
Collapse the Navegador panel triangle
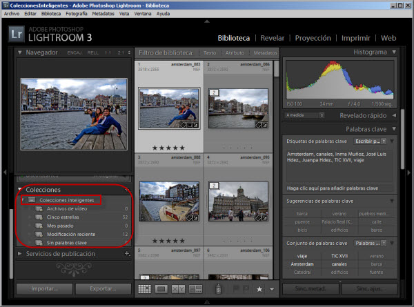point(20,52)
